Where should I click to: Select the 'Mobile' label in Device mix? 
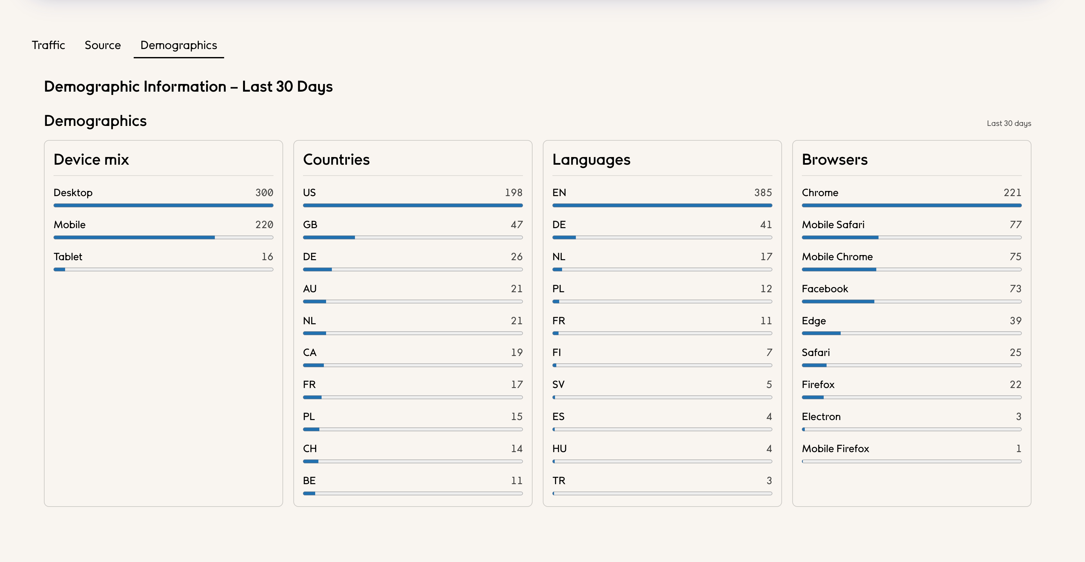coord(70,225)
